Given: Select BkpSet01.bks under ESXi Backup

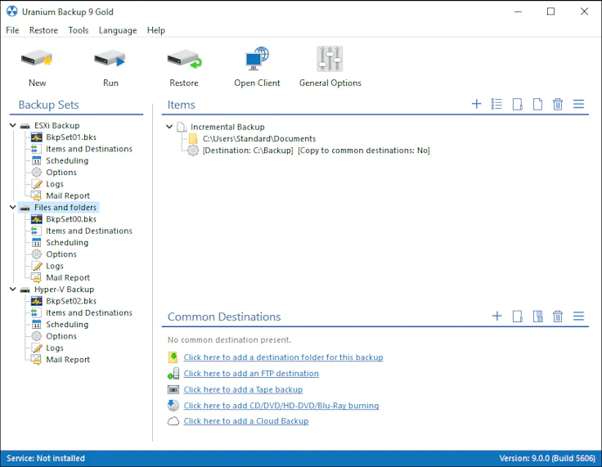Looking at the screenshot, I should [x=71, y=137].
